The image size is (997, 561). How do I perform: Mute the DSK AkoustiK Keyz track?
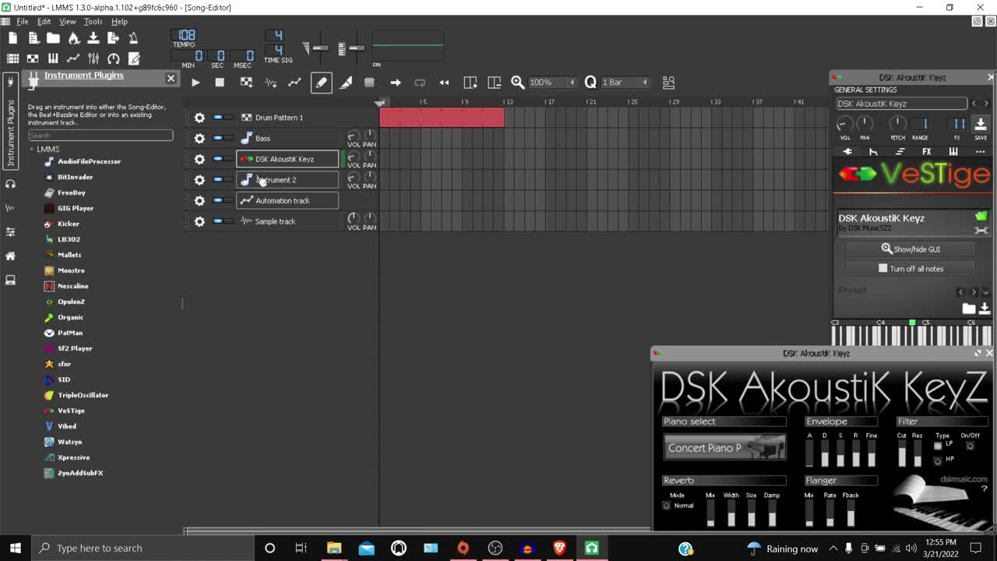tap(218, 159)
